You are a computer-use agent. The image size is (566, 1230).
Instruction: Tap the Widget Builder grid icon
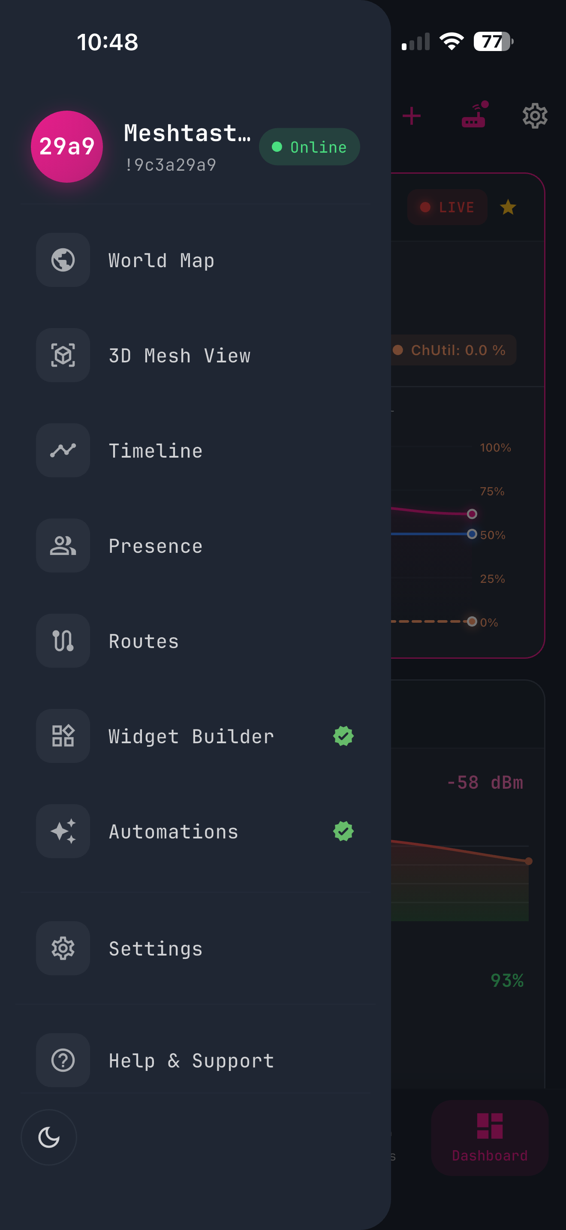click(x=62, y=736)
